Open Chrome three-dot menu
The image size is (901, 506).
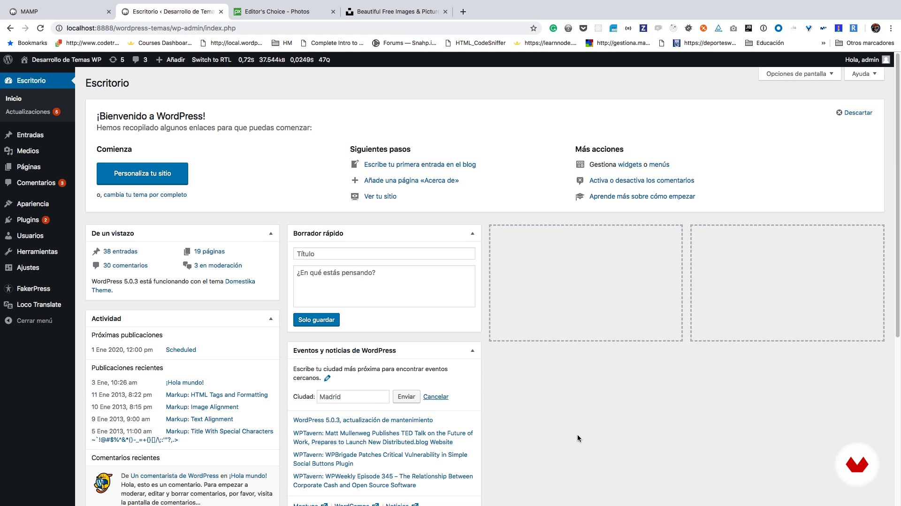[x=891, y=28]
